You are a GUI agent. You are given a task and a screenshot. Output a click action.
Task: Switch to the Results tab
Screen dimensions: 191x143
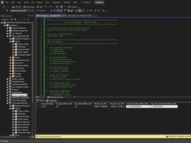click(40, 100)
